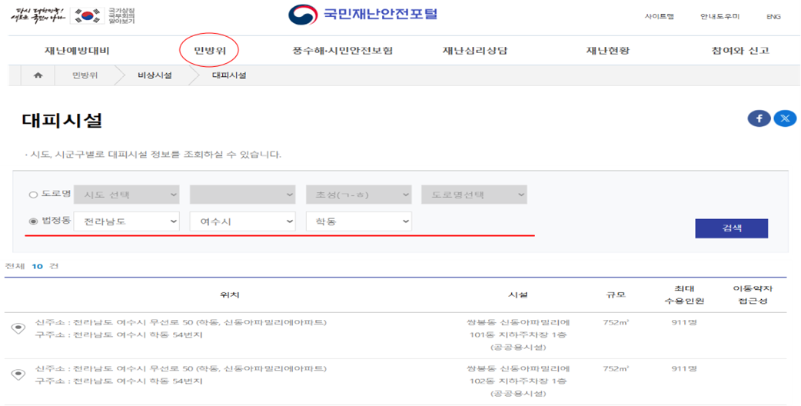The width and height of the screenshot is (801, 406).
Task: Open the 재난심리상담 menu
Action: pos(475,51)
